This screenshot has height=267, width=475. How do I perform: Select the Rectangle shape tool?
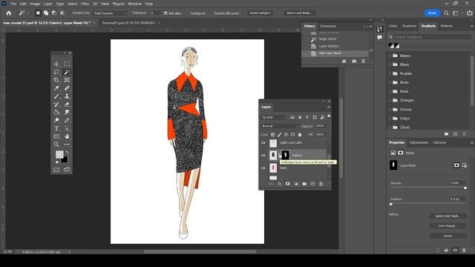coord(56,136)
